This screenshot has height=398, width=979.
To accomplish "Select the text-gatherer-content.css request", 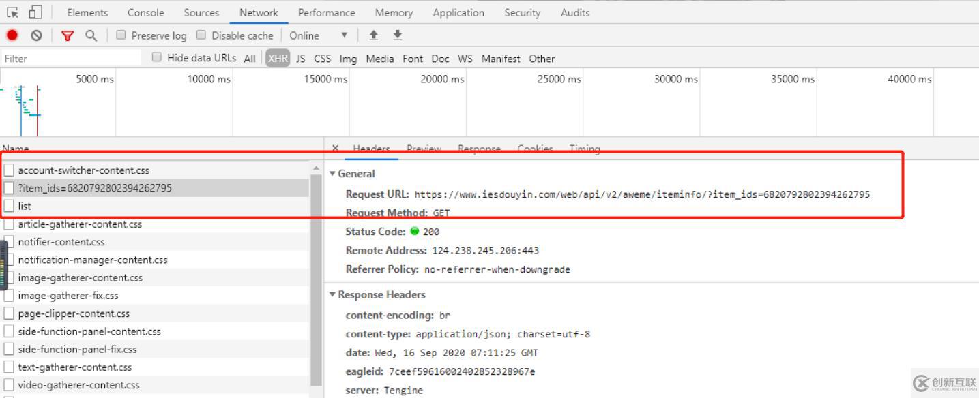I will pos(156,367).
